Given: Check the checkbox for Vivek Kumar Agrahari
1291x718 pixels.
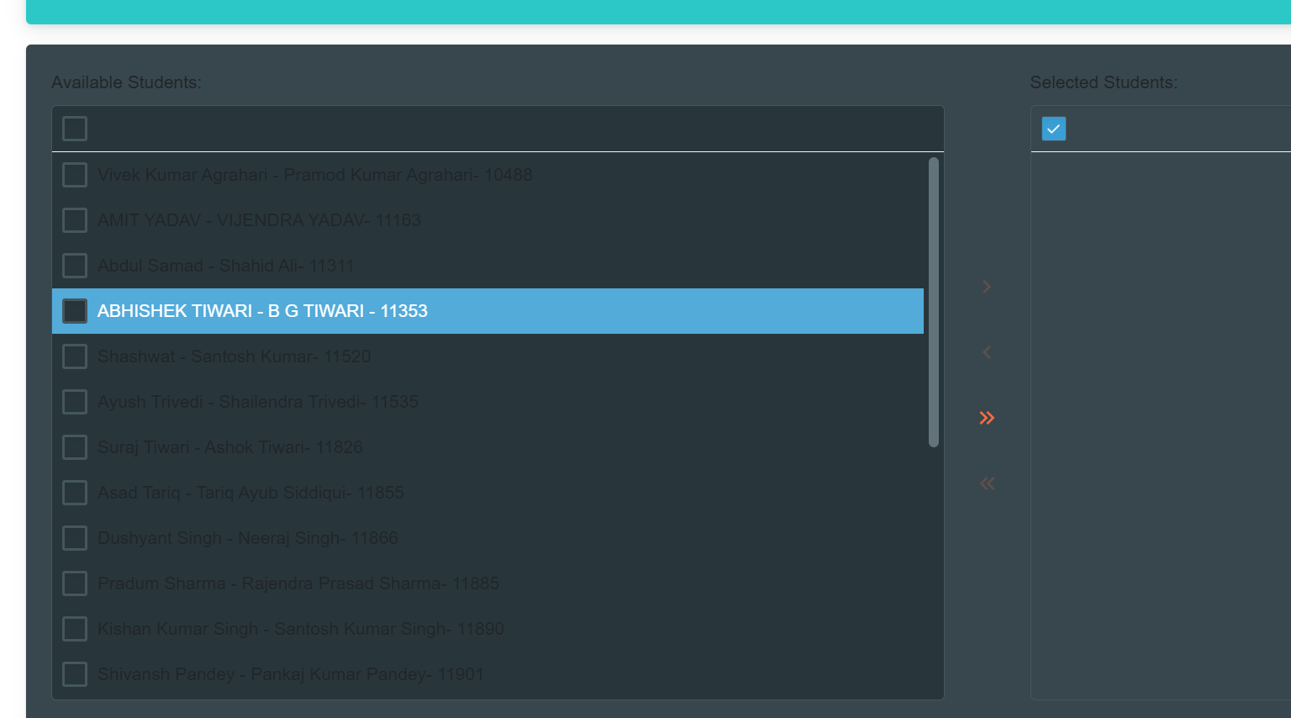Looking at the screenshot, I should coord(74,174).
